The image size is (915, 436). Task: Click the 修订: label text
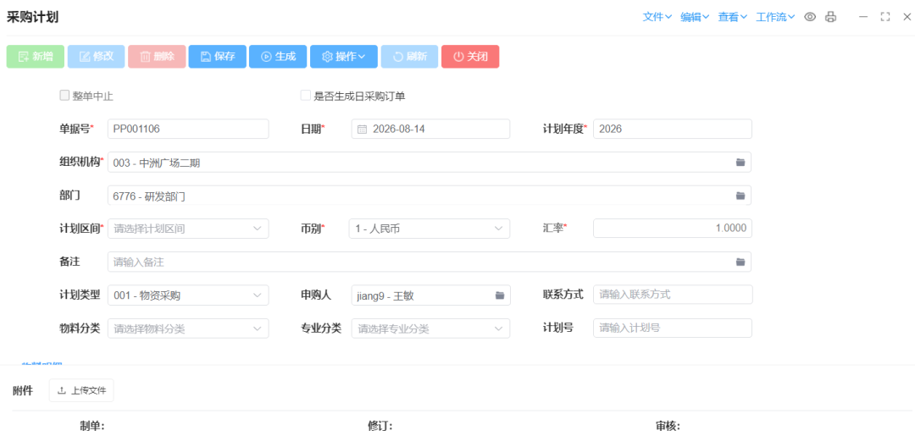[x=380, y=426]
